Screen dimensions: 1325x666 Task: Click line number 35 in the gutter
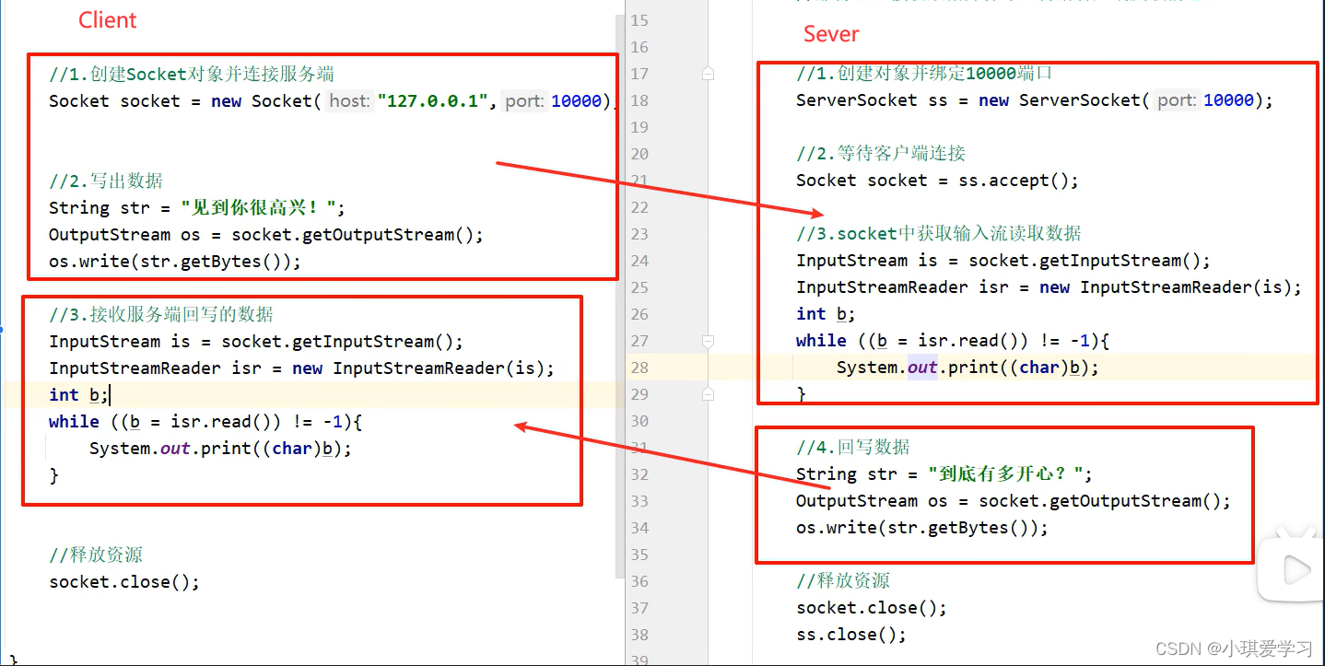point(639,555)
